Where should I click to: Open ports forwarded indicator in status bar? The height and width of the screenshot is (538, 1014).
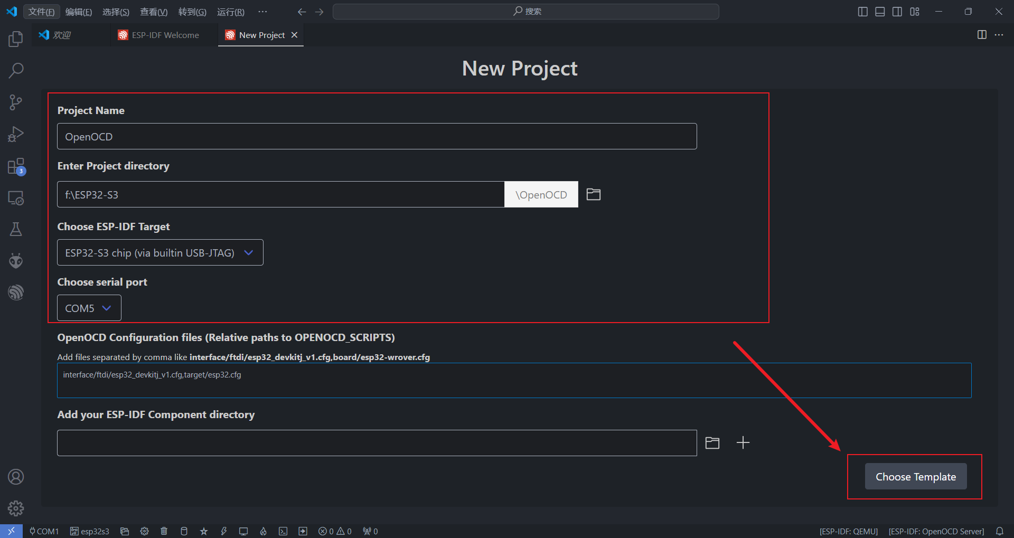pos(370,531)
